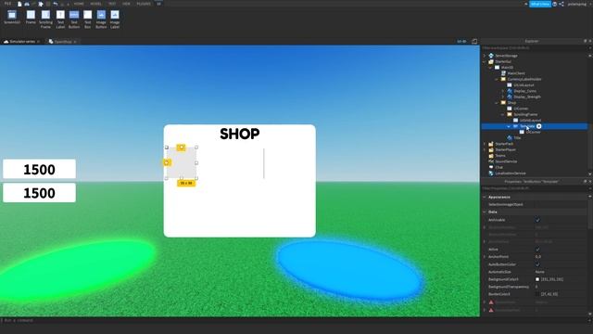
Task: Insert a Text Label element
Action: [60, 19]
